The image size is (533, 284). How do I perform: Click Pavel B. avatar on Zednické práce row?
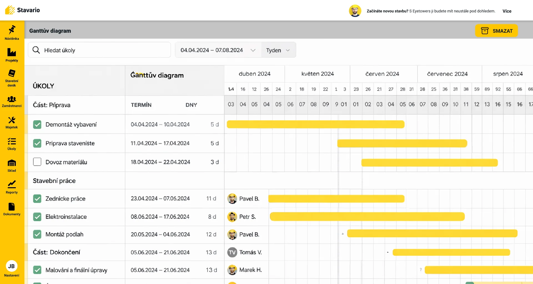coord(232,199)
